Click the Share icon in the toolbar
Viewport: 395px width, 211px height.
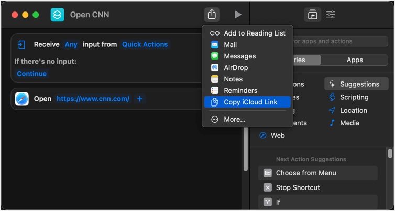tap(212, 15)
